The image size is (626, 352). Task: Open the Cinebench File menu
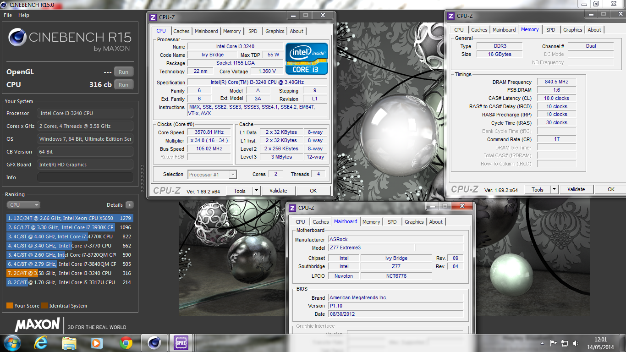[8, 15]
